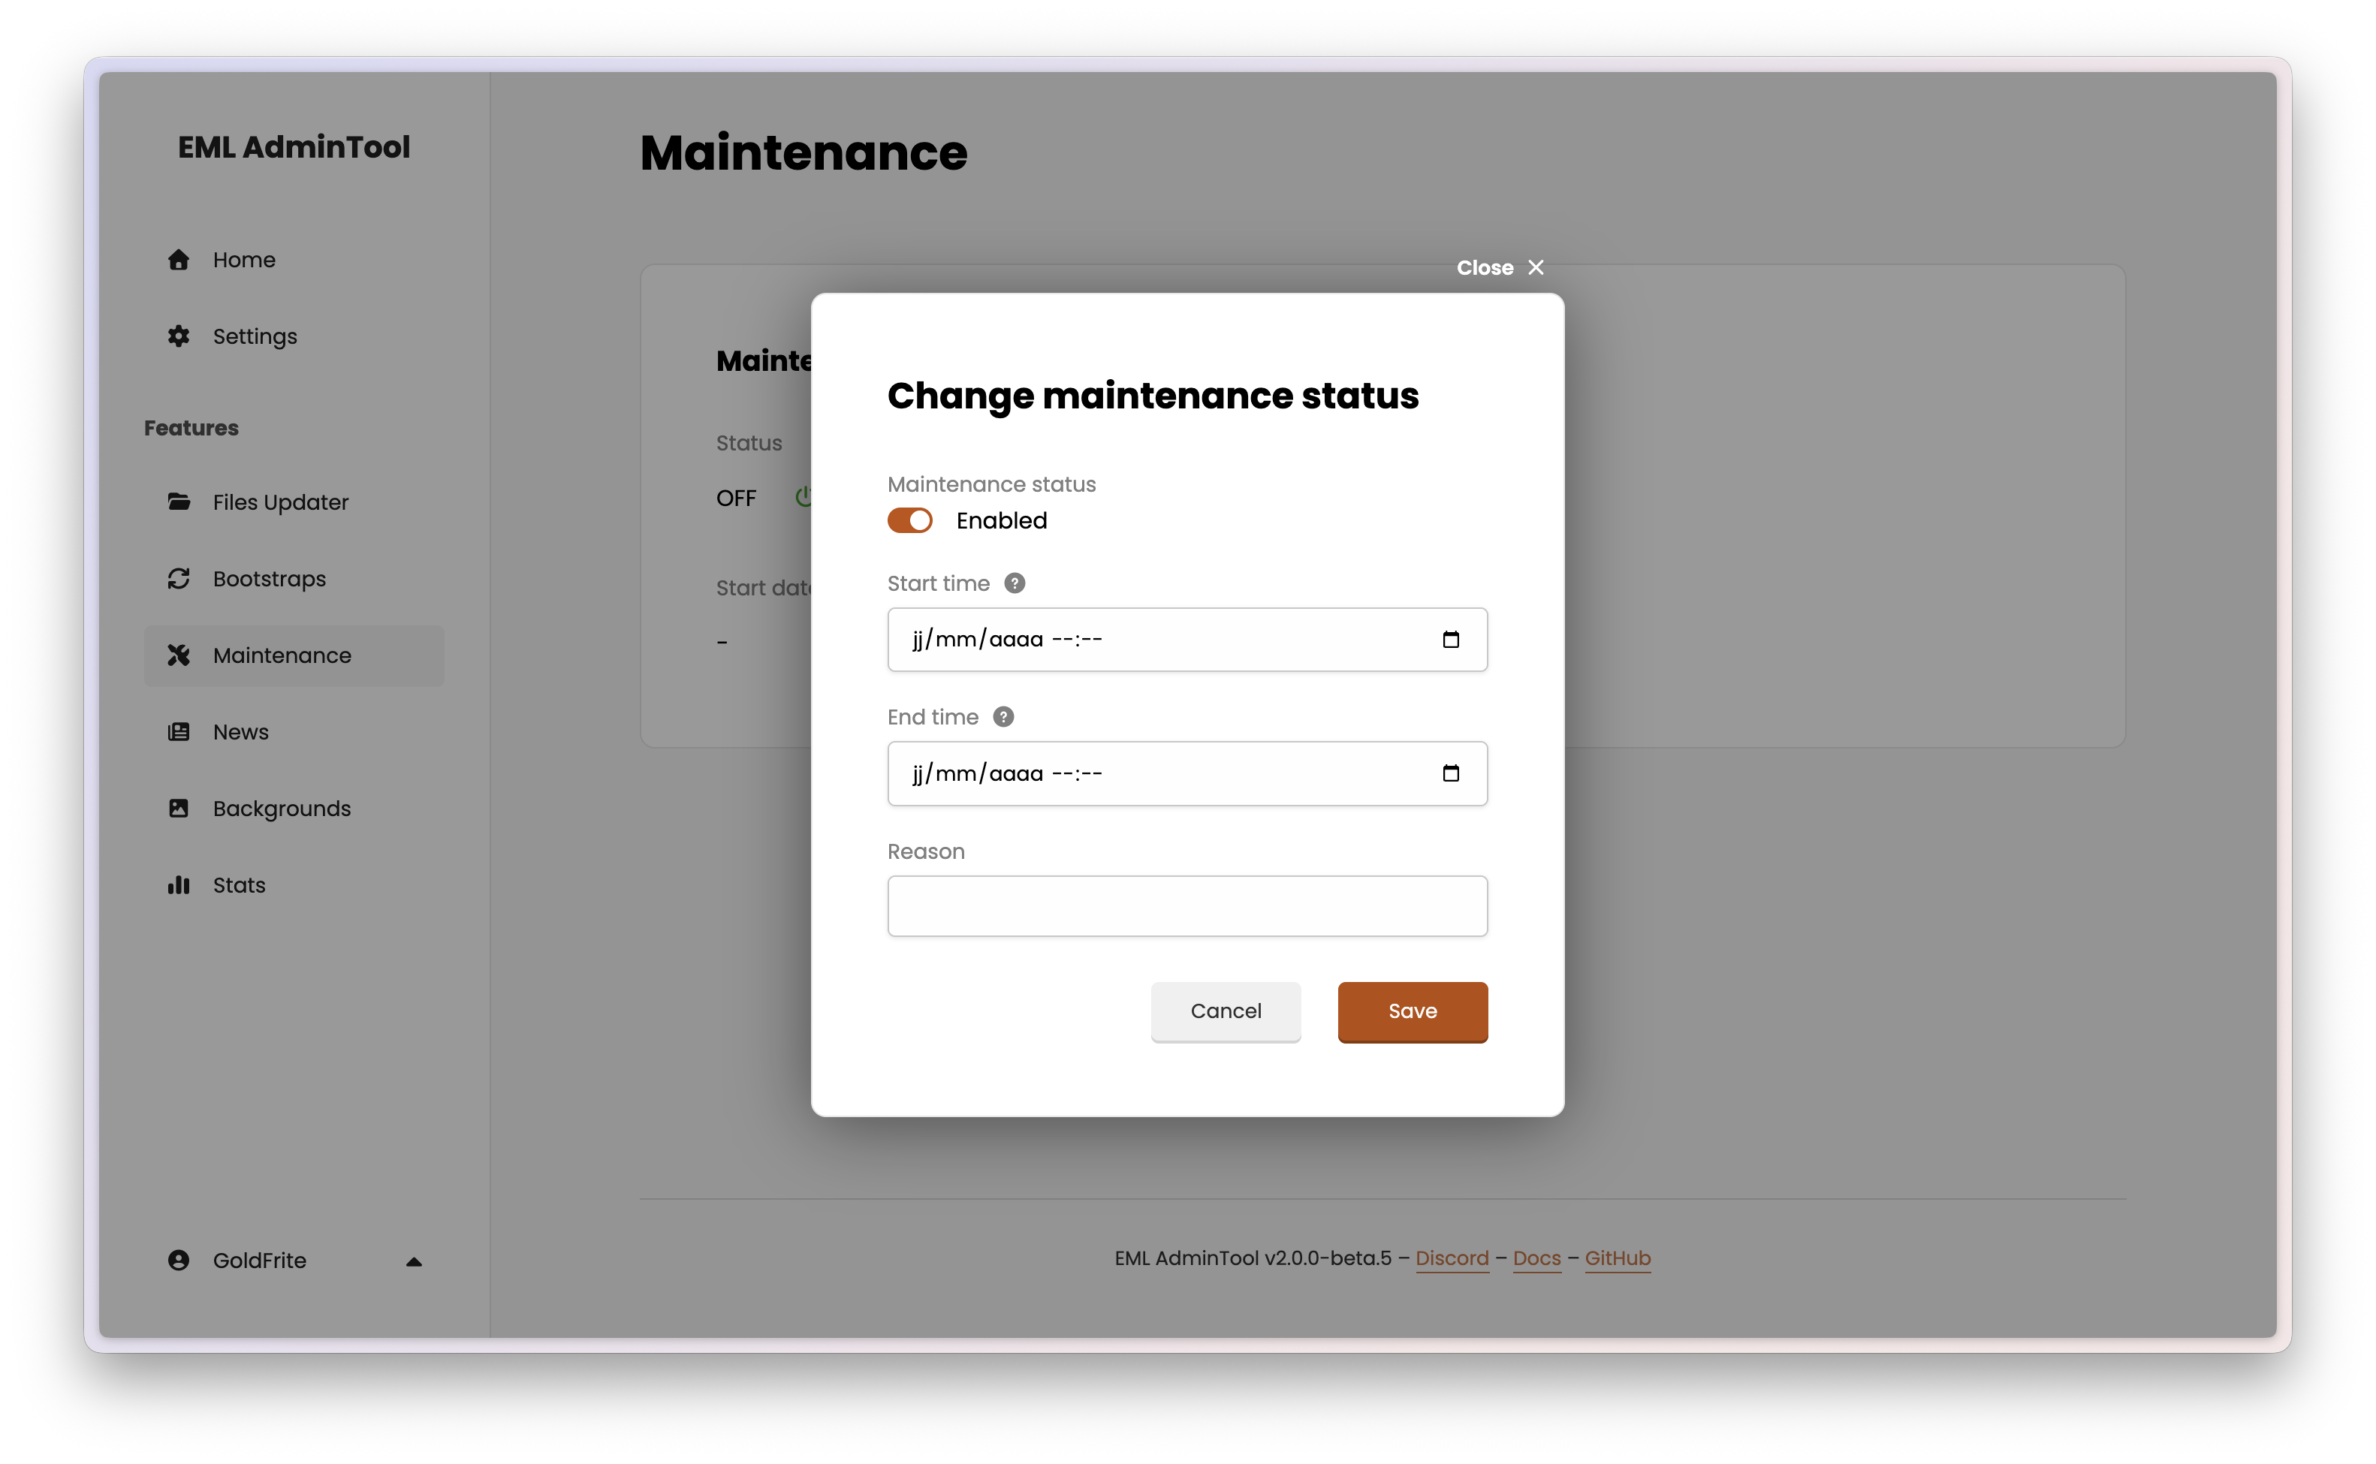Image resolution: width=2376 pixels, height=1464 pixels.
Task: Collapse the GoldFrite account menu
Action: (415, 1261)
